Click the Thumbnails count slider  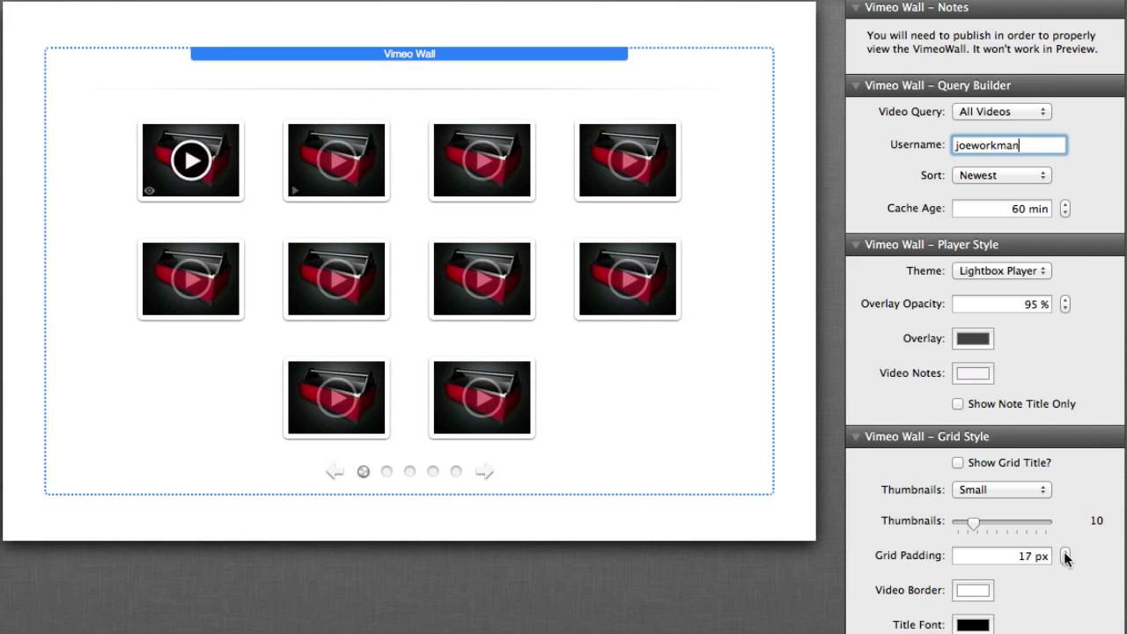[1002, 522]
